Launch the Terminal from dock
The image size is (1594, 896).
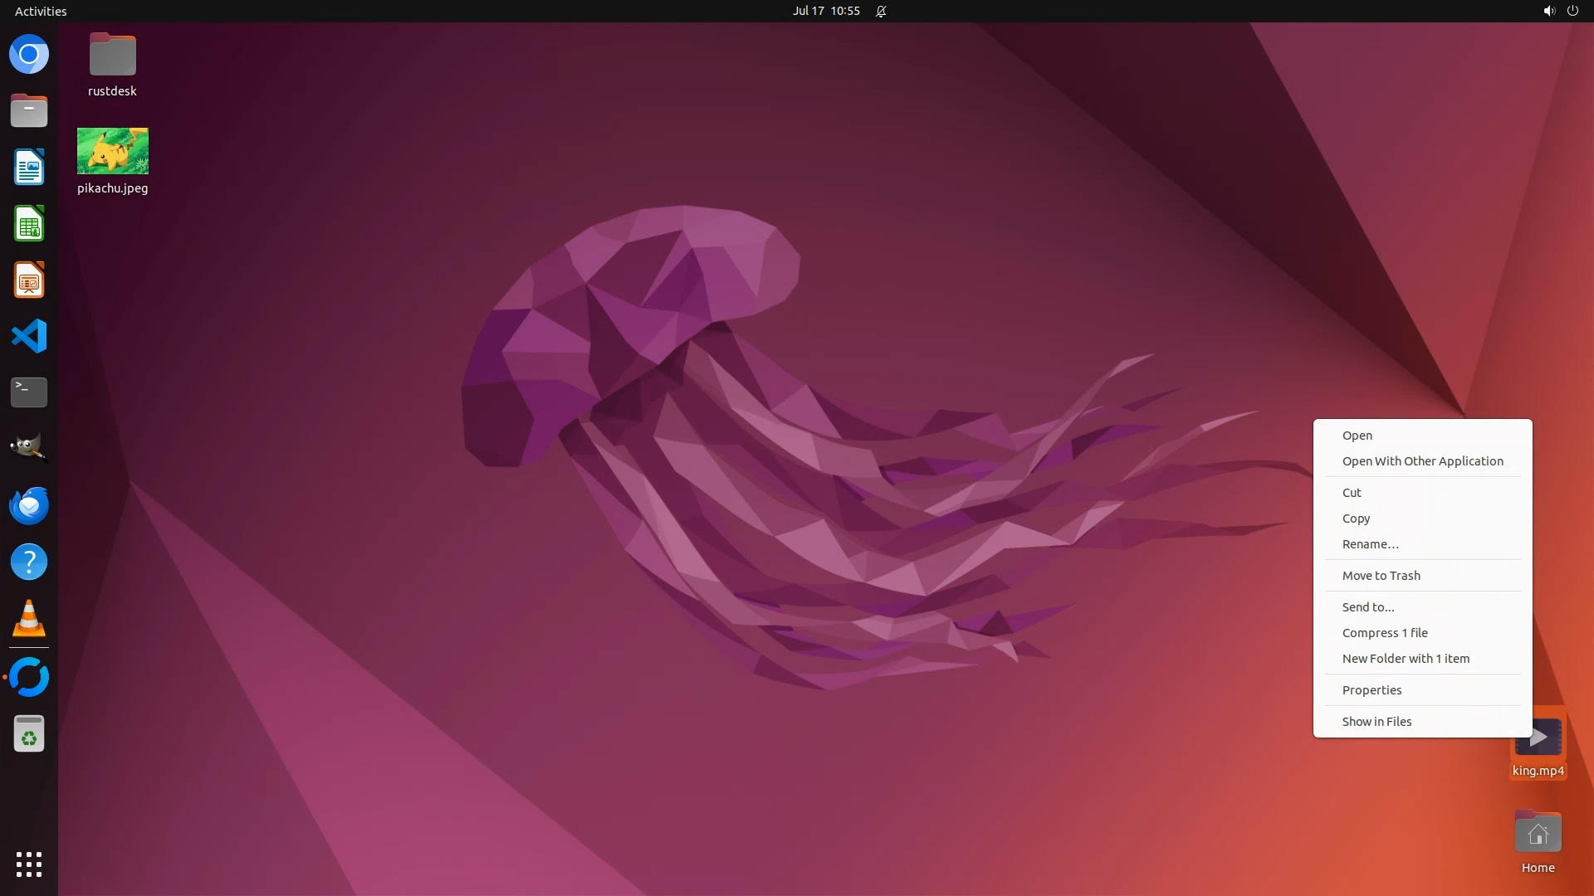click(x=29, y=392)
